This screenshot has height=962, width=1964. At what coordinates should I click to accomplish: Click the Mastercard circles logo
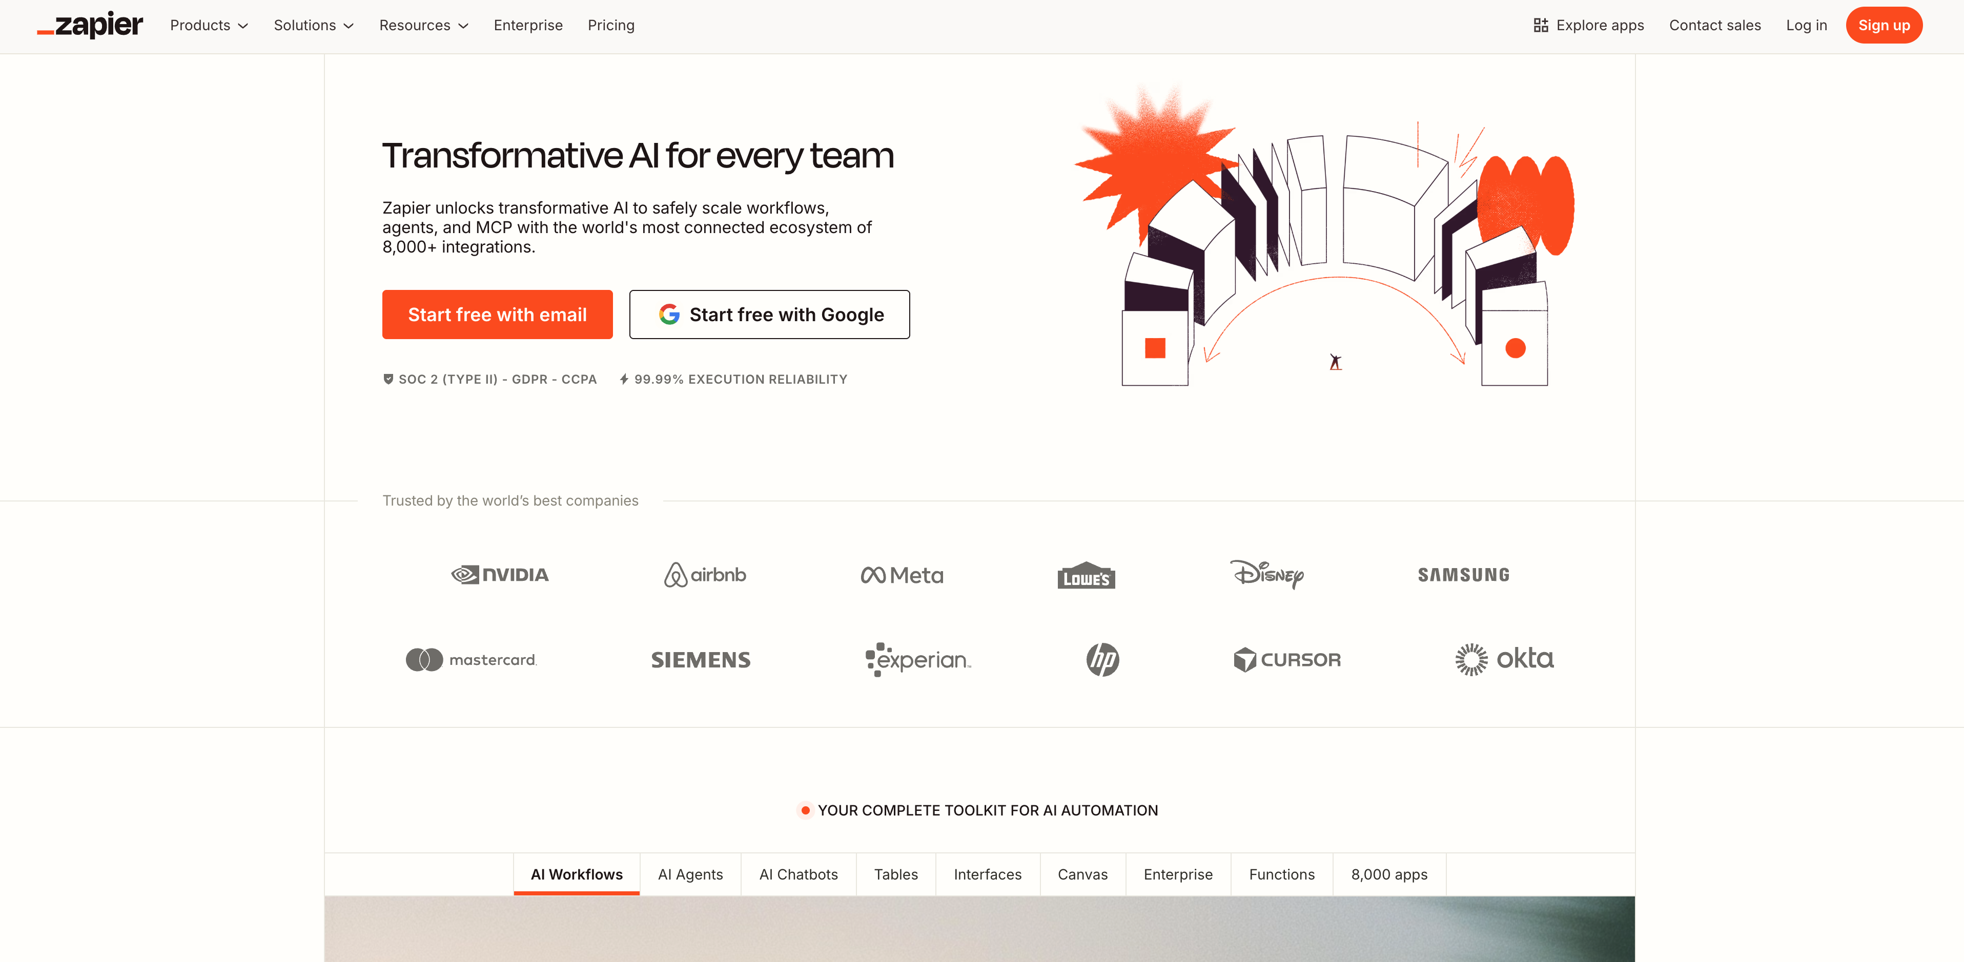click(424, 659)
